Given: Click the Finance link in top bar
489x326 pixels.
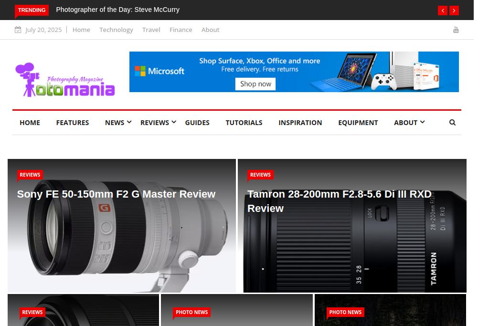Looking at the screenshot, I should pyautogui.click(x=181, y=30).
